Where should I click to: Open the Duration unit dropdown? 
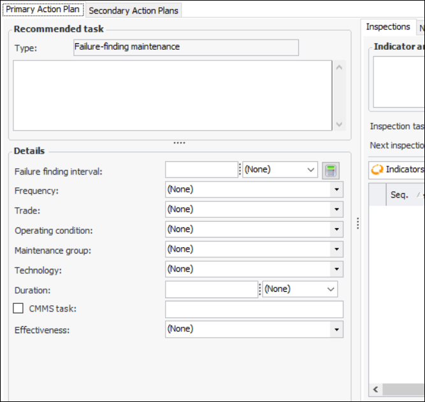[x=300, y=289]
